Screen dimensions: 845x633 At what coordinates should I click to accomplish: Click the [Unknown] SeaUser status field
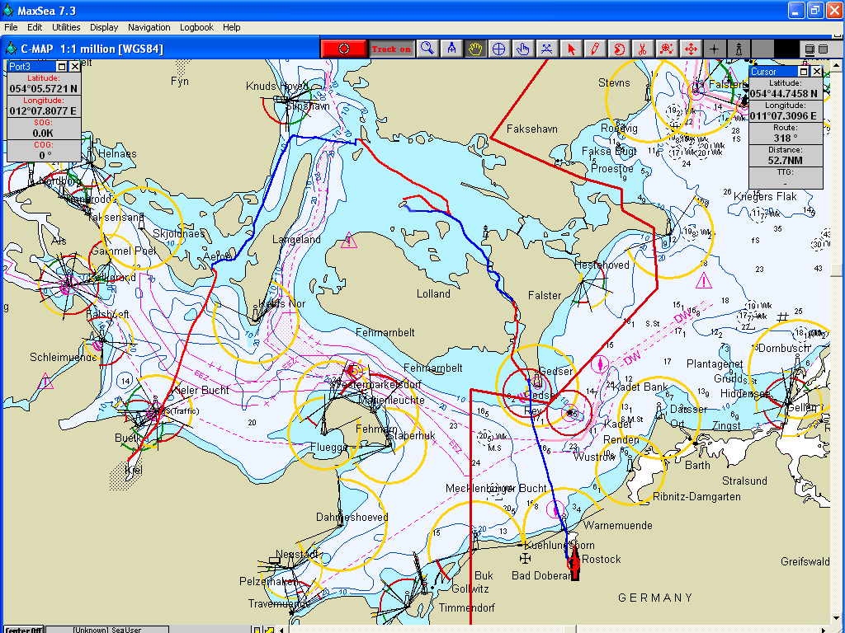107,630
